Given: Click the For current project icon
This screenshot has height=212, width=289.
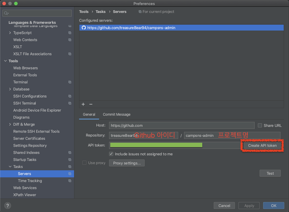Looking at the screenshot, I should point(140,12).
